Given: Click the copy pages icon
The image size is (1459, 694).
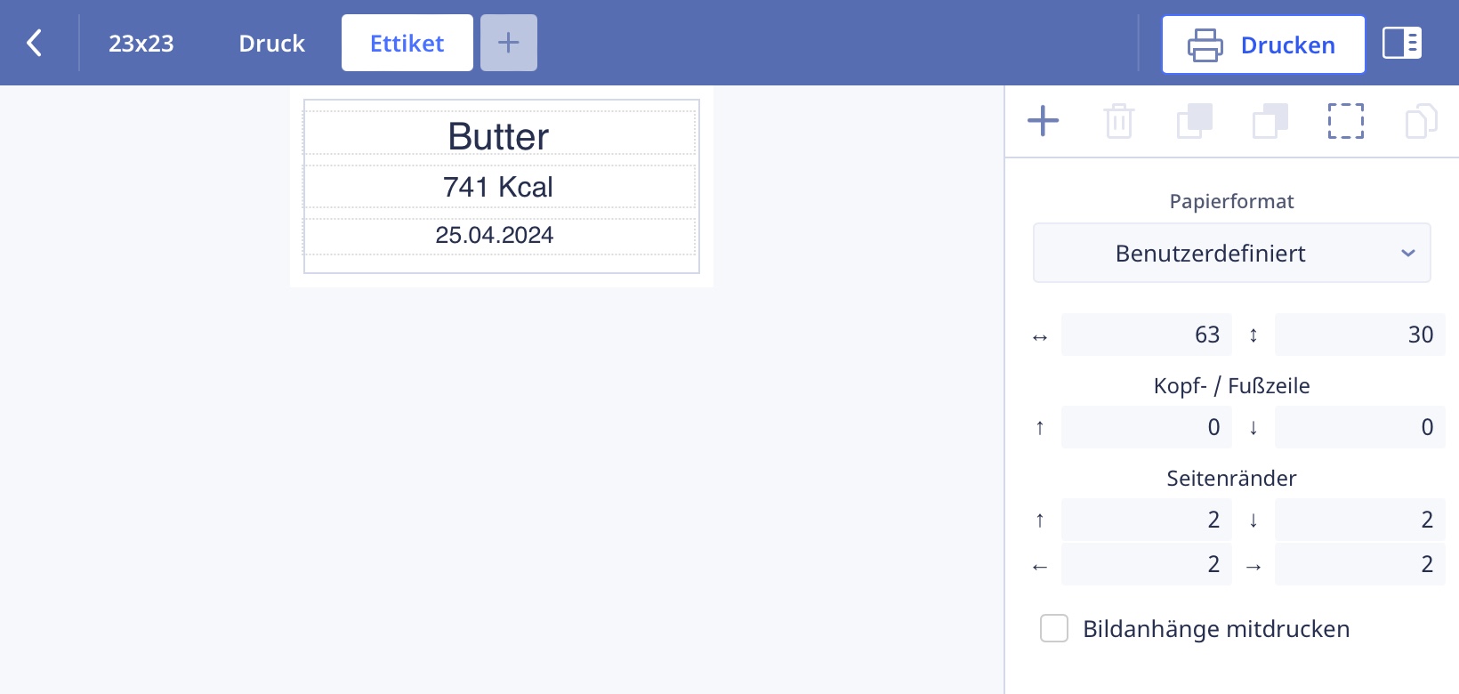Looking at the screenshot, I should (1421, 121).
